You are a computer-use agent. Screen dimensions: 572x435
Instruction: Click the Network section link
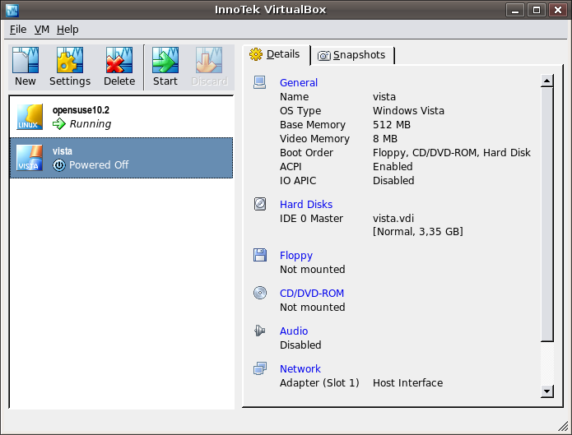coord(300,368)
